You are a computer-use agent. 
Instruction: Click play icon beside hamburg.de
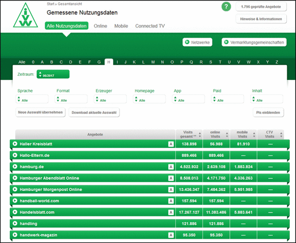15,166
